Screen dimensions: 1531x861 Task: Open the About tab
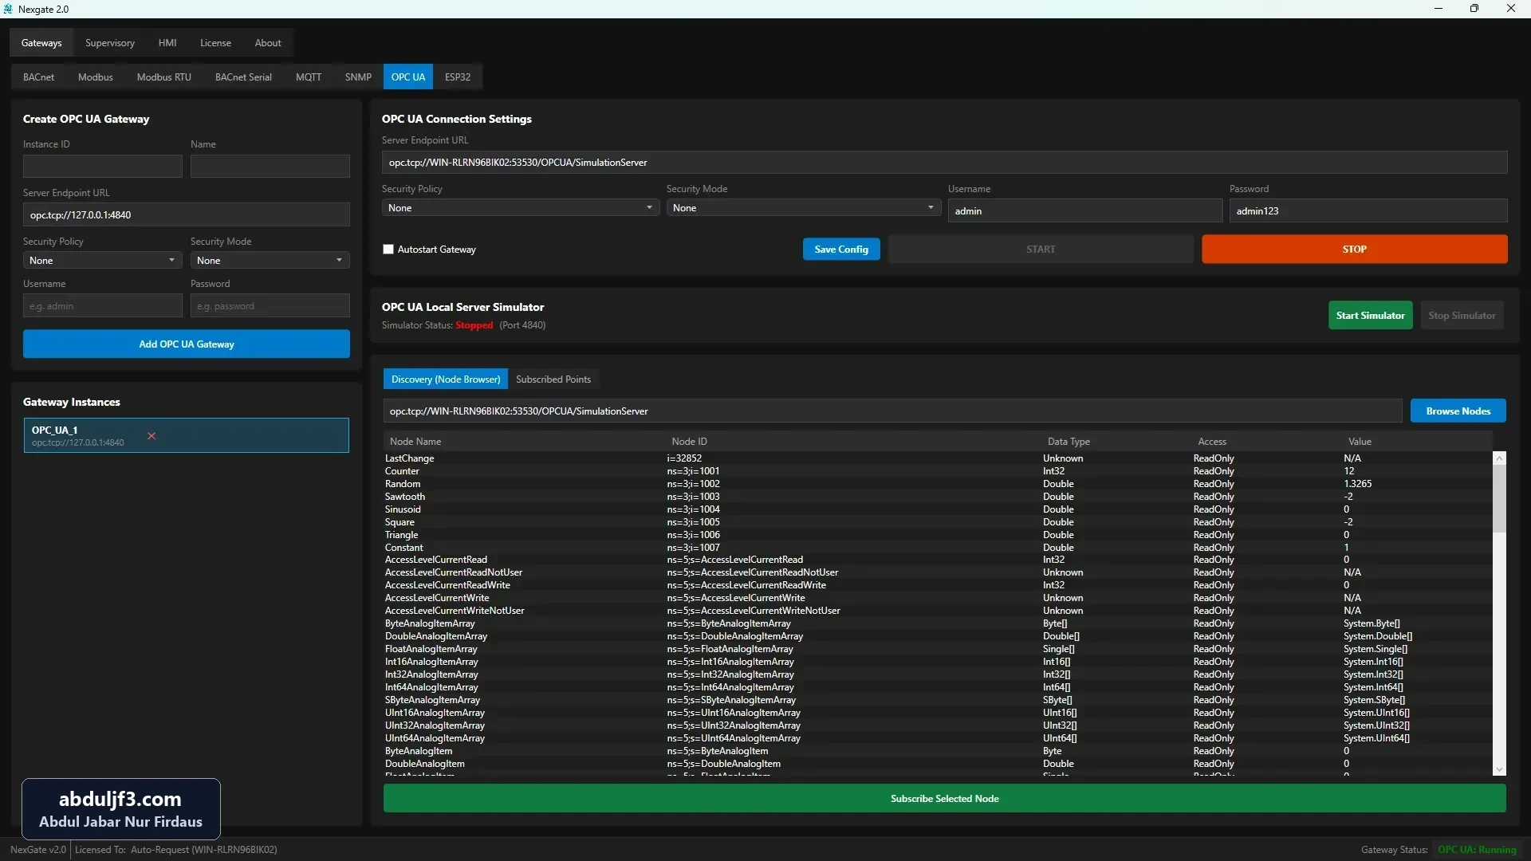click(x=268, y=43)
